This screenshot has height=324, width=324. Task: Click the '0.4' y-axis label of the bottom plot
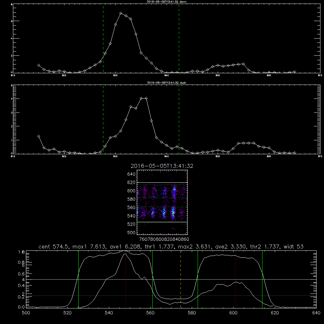click(21, 285)
